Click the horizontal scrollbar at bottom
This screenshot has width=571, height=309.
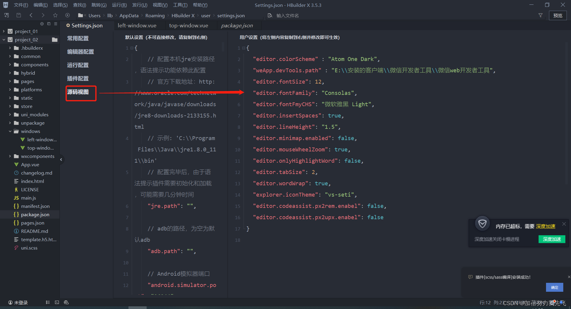tap(137, 308)
